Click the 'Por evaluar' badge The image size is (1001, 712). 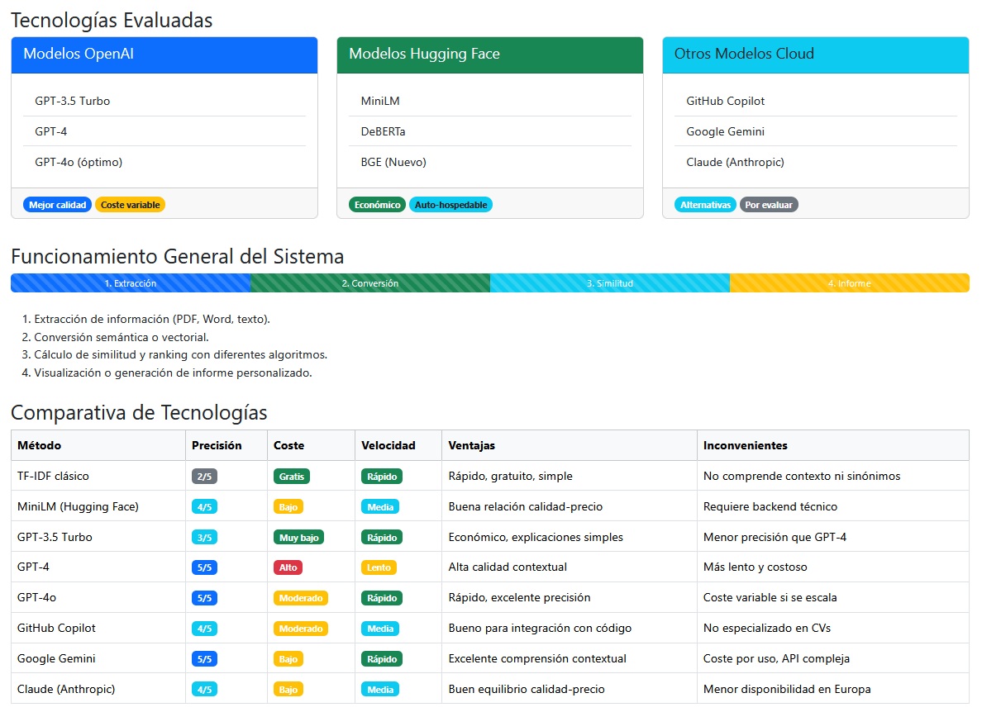point(769,205)
